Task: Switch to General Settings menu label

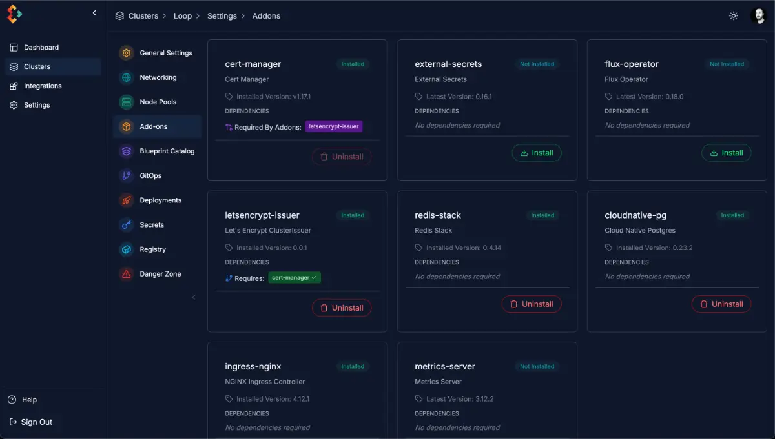Action: pyautogui.click(x=166, y=53)
